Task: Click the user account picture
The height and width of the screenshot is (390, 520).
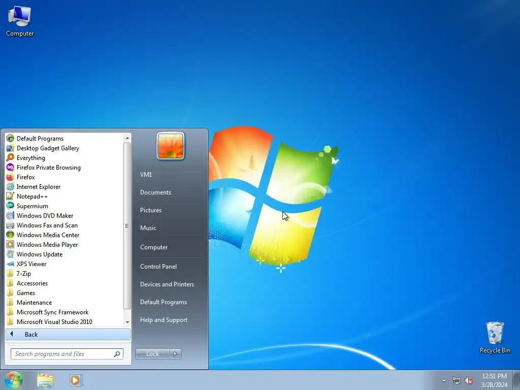Action: click(x=171, y=146)
